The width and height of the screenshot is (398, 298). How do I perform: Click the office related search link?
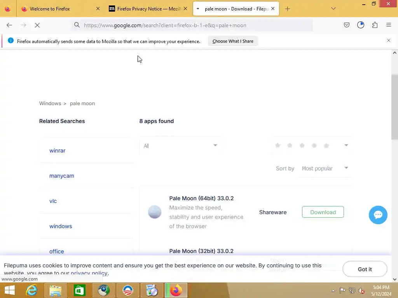pos(57,251)
